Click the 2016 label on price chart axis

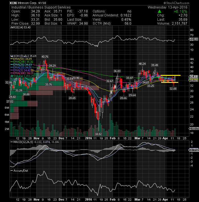88,138
